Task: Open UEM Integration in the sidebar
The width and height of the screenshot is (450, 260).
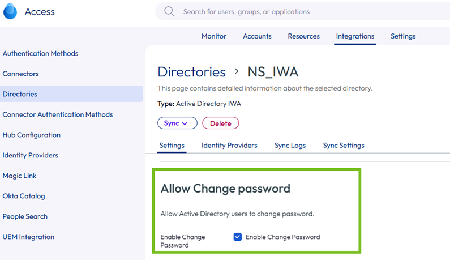Action: pos(28,237)
